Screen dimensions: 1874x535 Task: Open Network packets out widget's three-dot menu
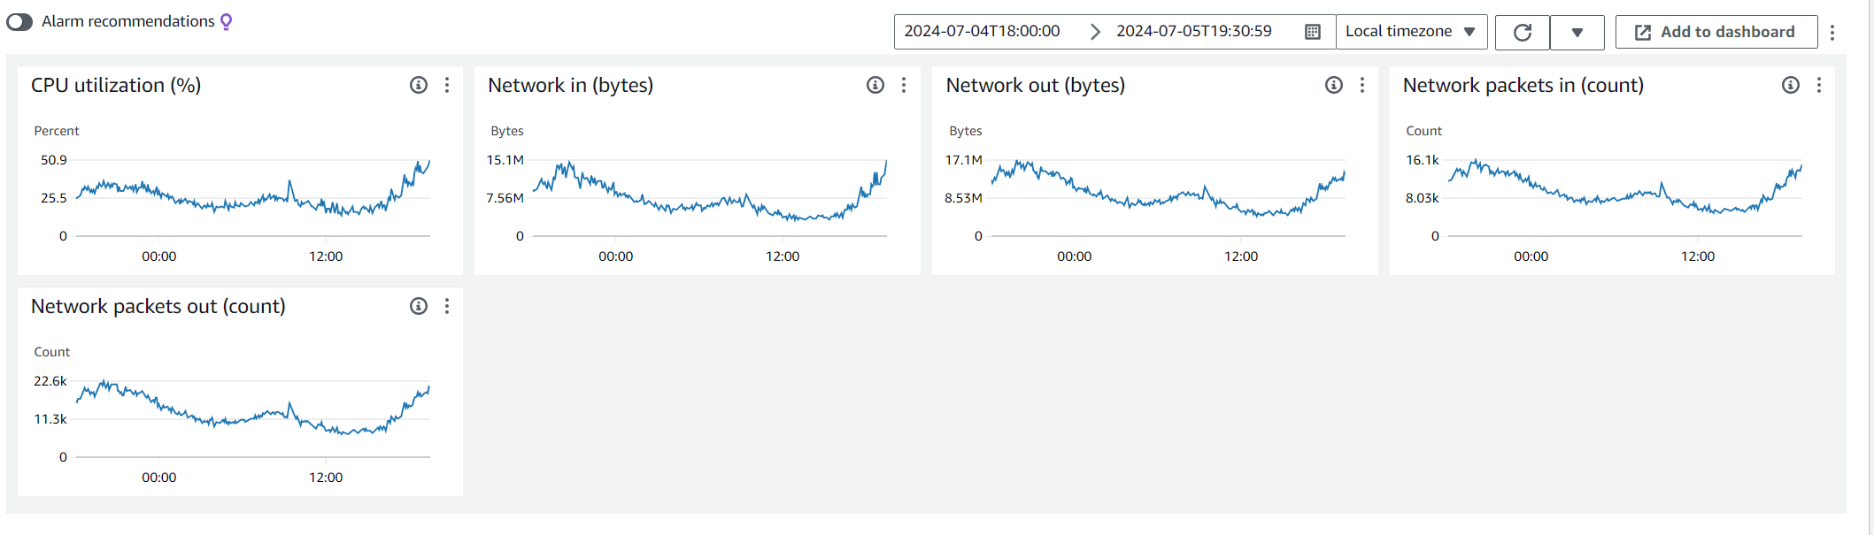(447, 306)
